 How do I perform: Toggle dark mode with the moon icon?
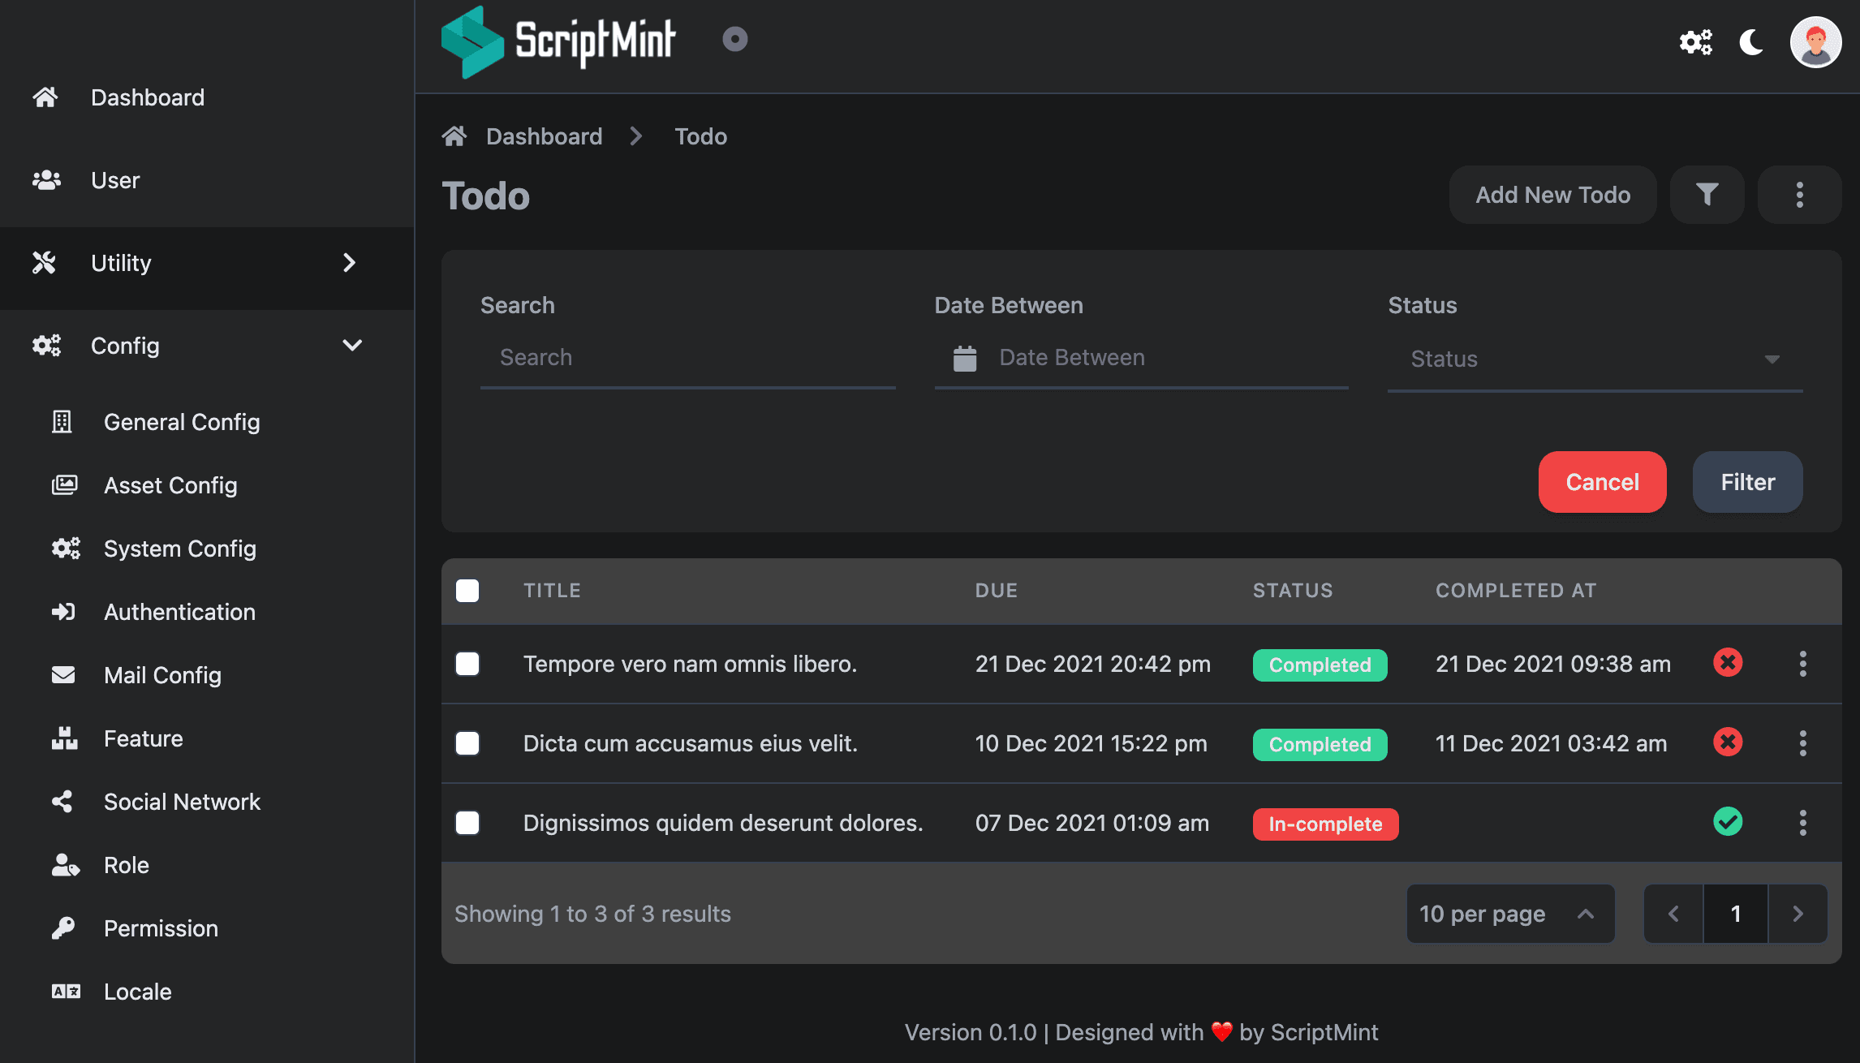1751,42
